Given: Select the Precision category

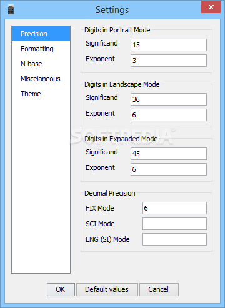Looking at the screenshot, I should (x=41, y=34).
